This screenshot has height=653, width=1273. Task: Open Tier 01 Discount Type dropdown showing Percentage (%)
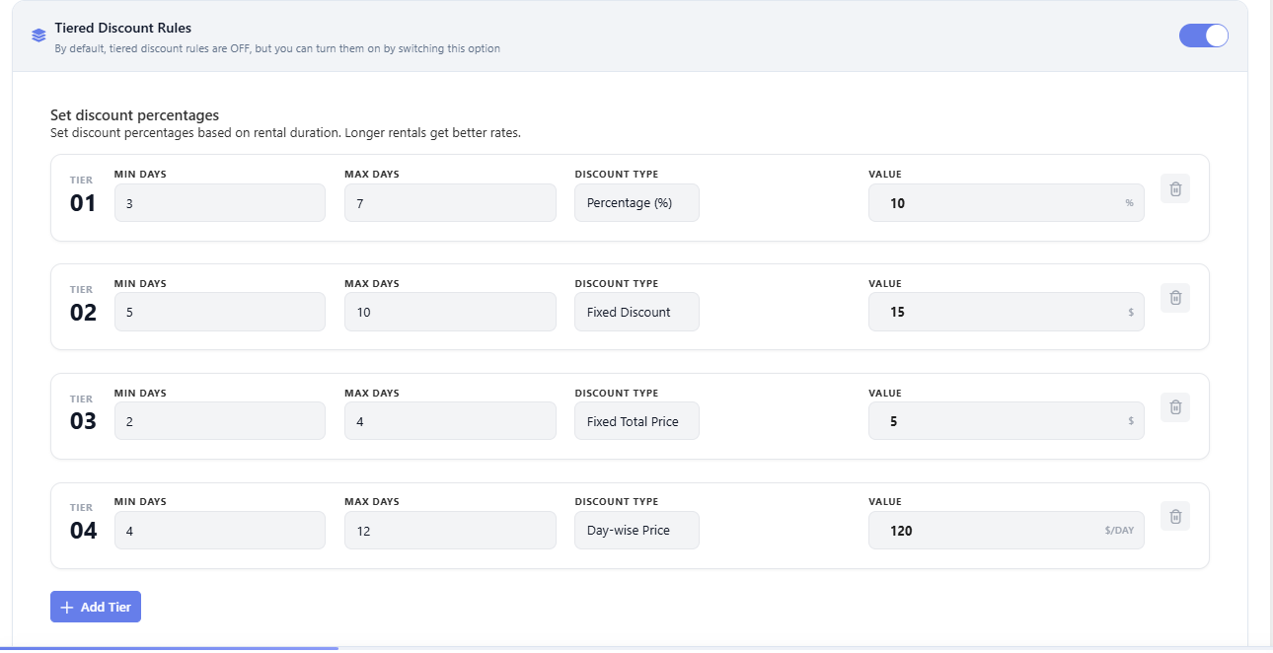click(x=636, y=203)
